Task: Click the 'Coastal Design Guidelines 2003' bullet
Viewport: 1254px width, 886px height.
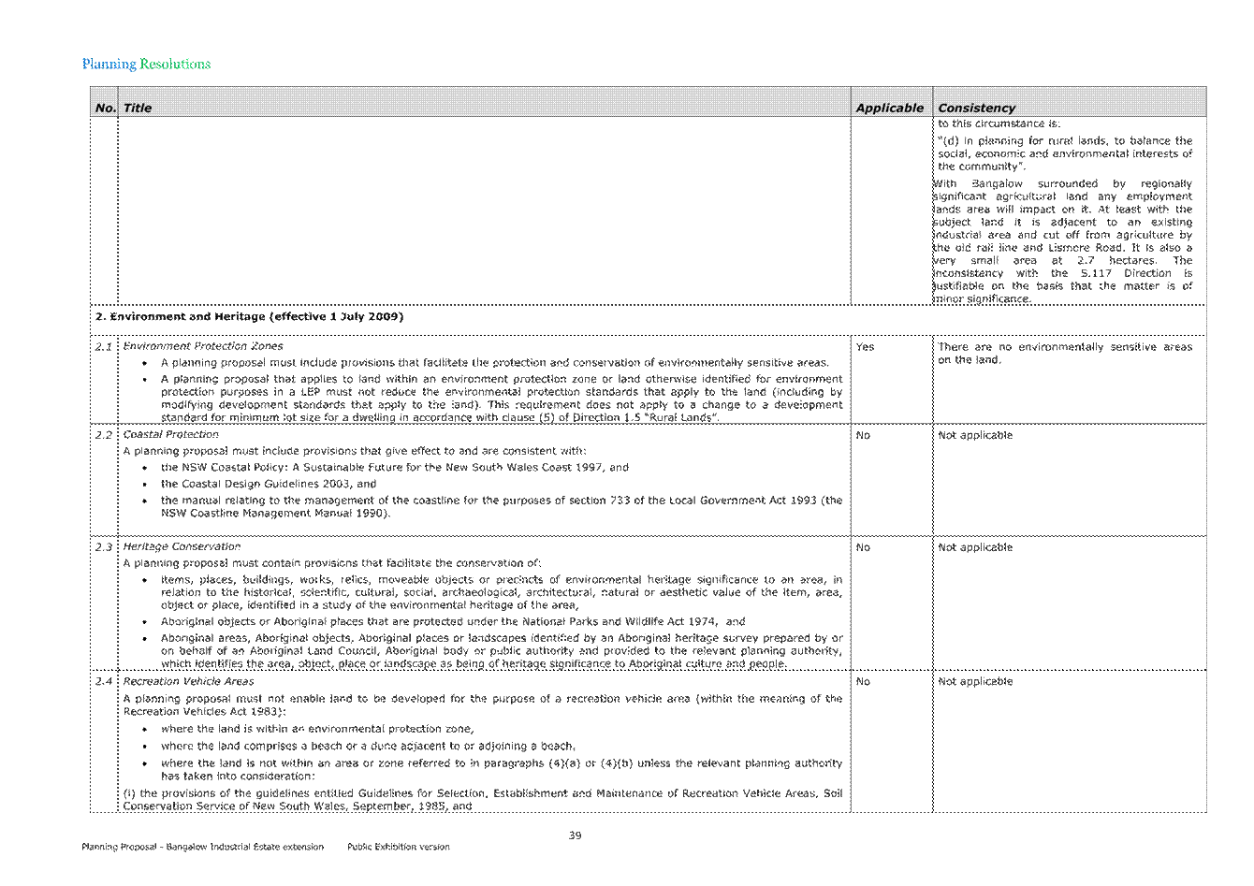Action: 268,484
